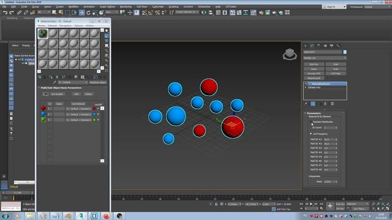Click the object color swatch beside object name
This screenshot has width=392, height=220.
(345, 52)
